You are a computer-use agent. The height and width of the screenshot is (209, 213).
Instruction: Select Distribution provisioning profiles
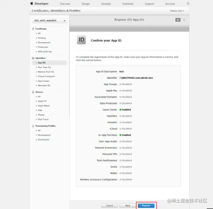(x=43, y=140)
